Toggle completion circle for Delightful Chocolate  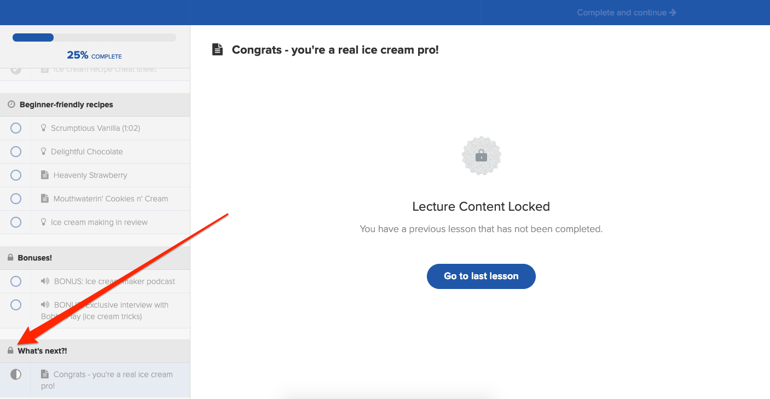tap(16, 152)
